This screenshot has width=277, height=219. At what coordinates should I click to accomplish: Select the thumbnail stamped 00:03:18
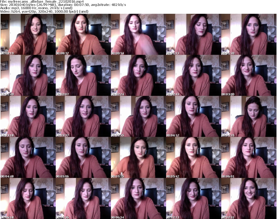click(28, 117)
